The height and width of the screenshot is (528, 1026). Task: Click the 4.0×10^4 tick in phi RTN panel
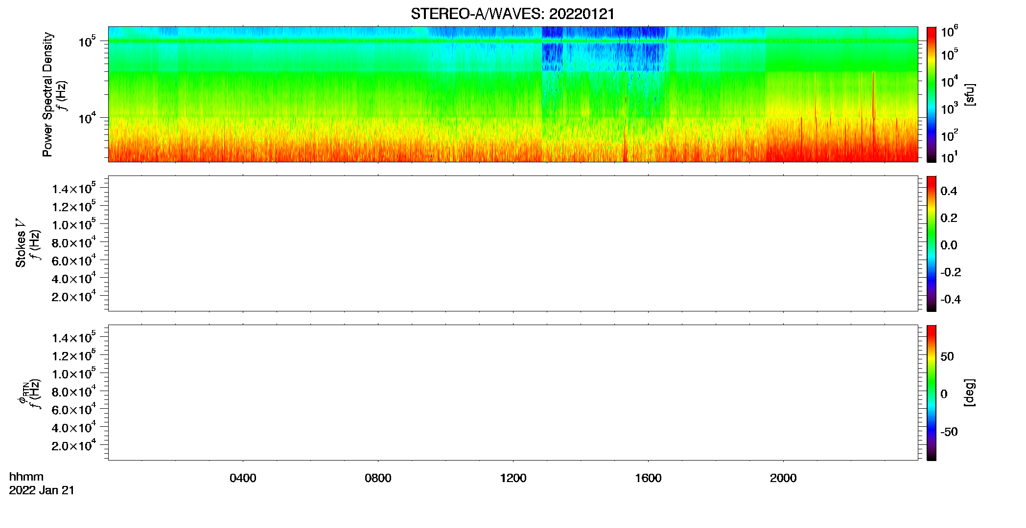tap(74, 427)
